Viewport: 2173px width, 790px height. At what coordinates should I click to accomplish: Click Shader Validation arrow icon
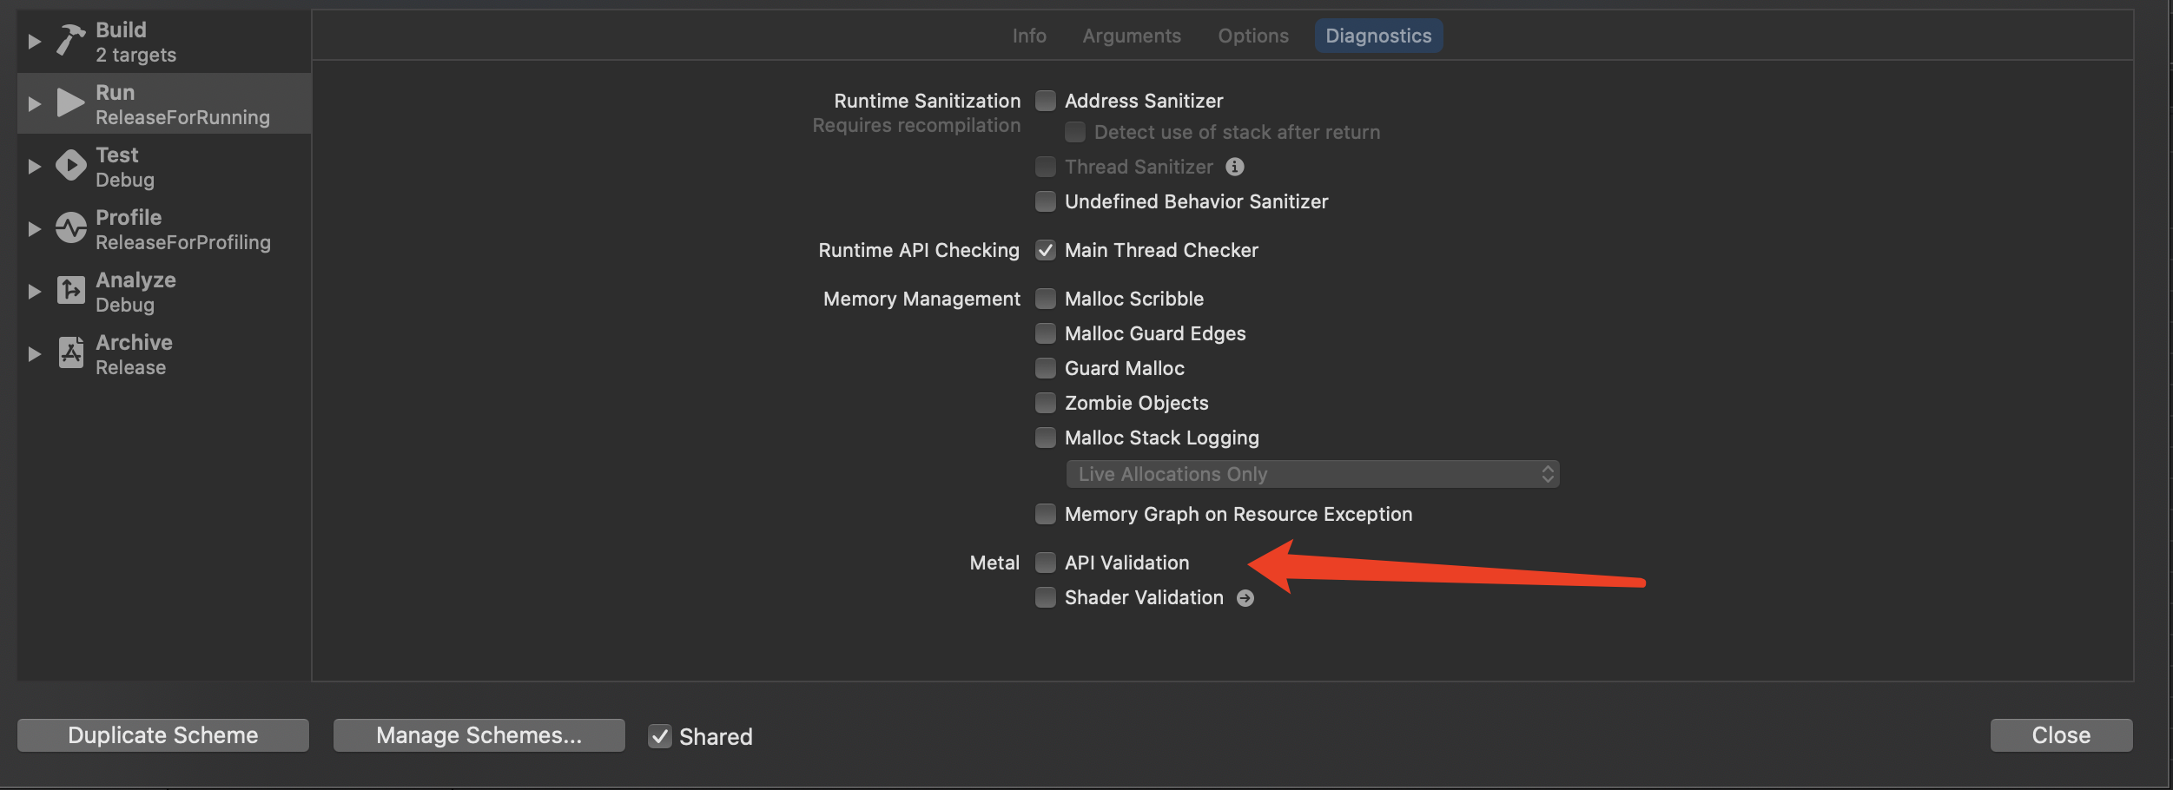[1245, 598]
